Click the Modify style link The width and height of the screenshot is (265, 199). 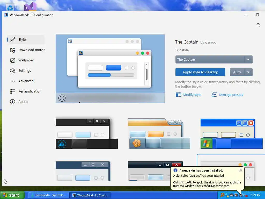point(192,95)
